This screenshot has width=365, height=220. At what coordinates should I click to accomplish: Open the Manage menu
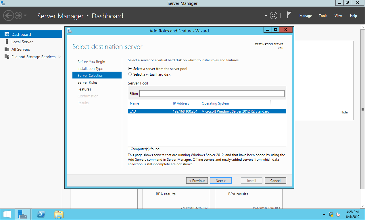click(x=306, y=16)
